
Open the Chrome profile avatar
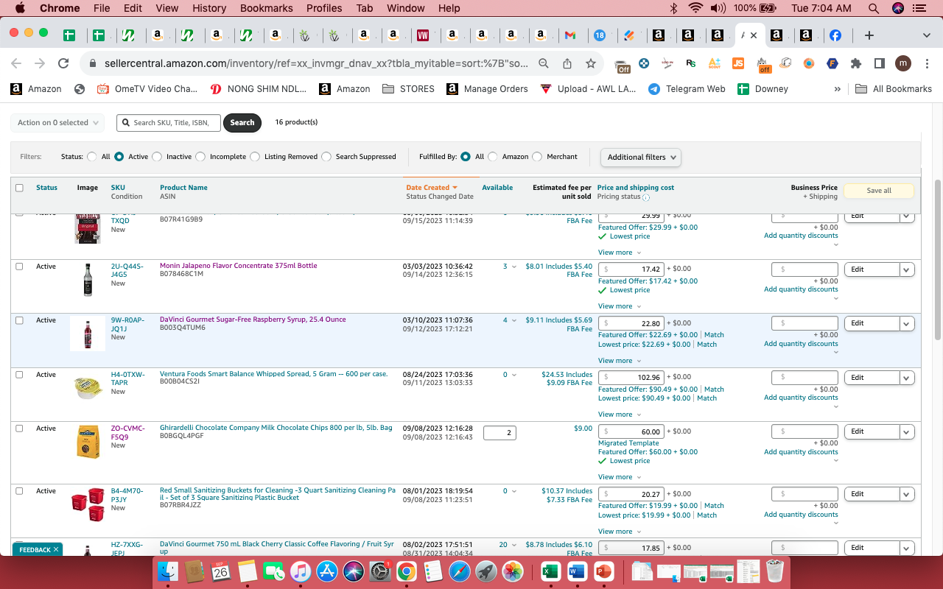pos(903,63)
